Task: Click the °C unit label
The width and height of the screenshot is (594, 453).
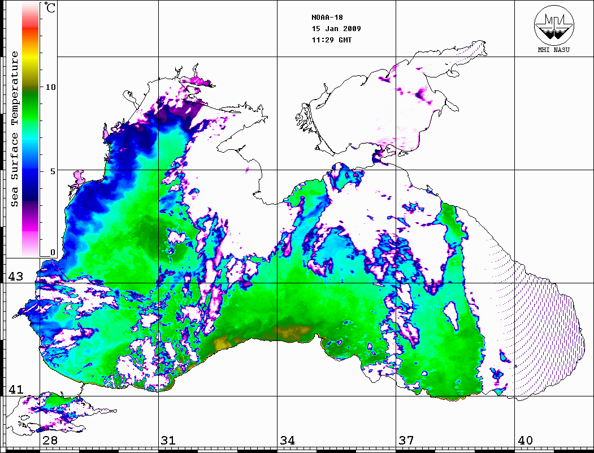Action: [49, 7]
